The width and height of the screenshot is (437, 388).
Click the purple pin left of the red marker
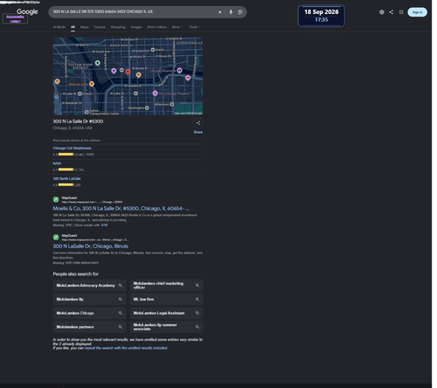pos(114,71)
